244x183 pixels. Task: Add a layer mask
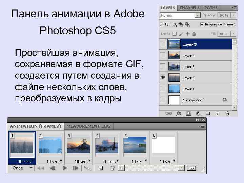pos(188,114)
